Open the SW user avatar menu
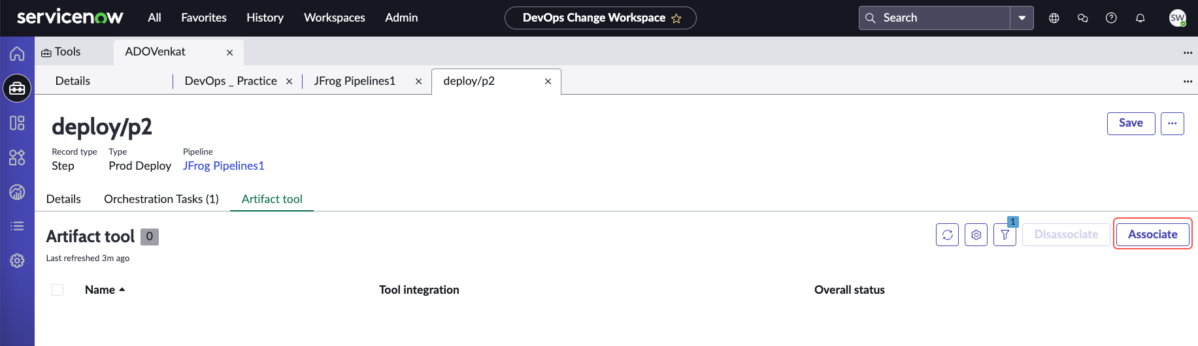The width and height of the screenshot is (1198, 346). (1178, 18)
